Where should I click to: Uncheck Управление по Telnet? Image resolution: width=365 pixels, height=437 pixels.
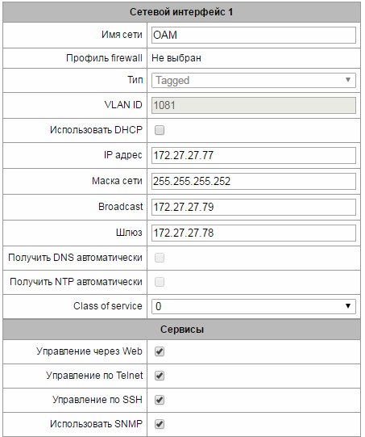(x=160, y=376)
